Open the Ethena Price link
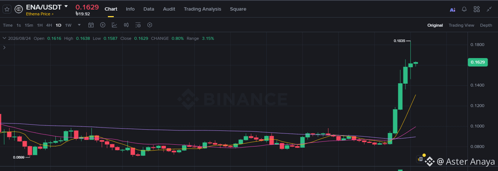This screenshot has width=498, height=171. click(40, 14)
